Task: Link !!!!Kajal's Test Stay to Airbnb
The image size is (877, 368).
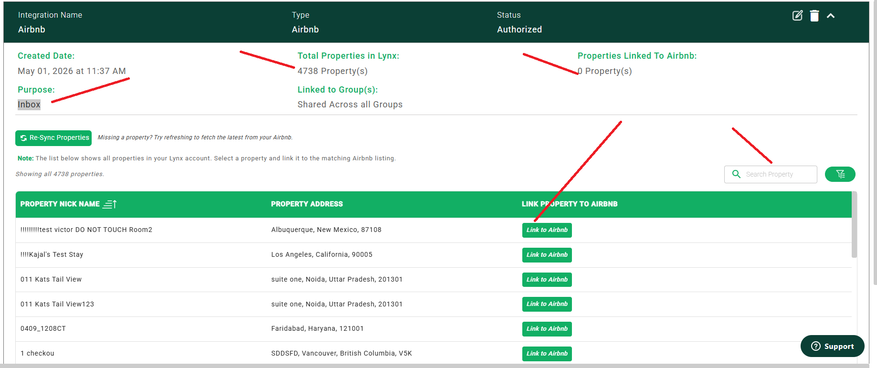Action: tap(547, 255)
